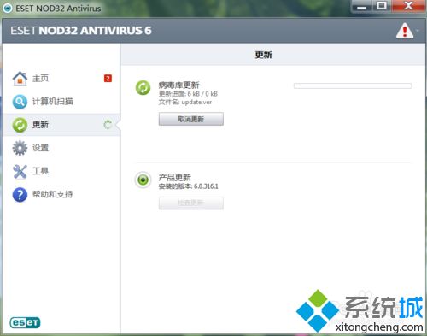427x336 pixels.
Task: Click the ESET eye icon in title bar
Action: tap(7, 8)
